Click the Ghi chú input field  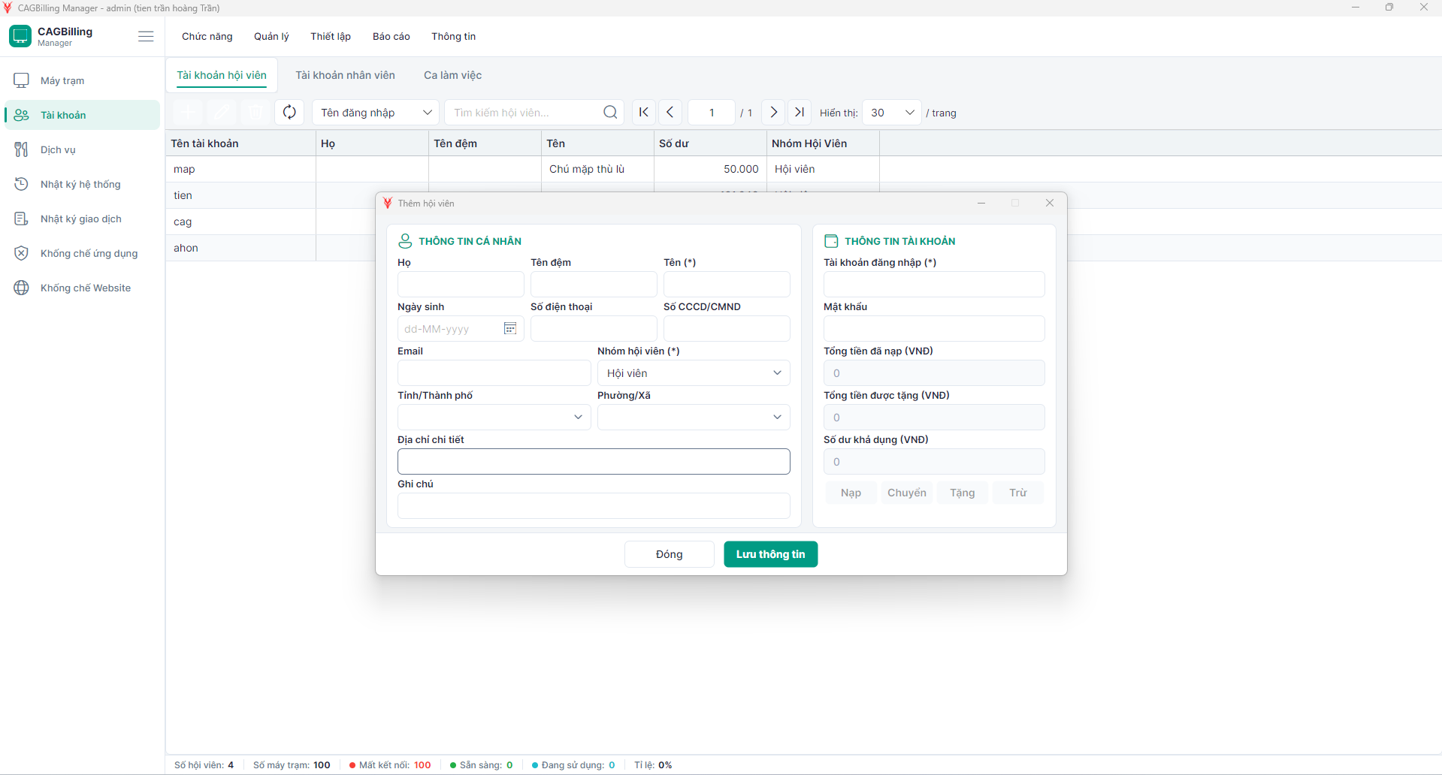594,506
